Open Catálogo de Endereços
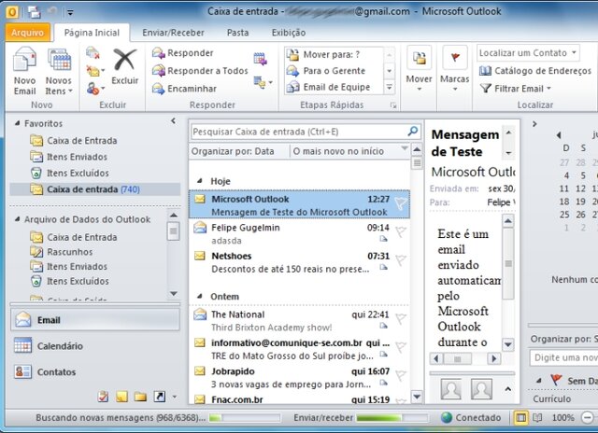 (x=535, y=71)
